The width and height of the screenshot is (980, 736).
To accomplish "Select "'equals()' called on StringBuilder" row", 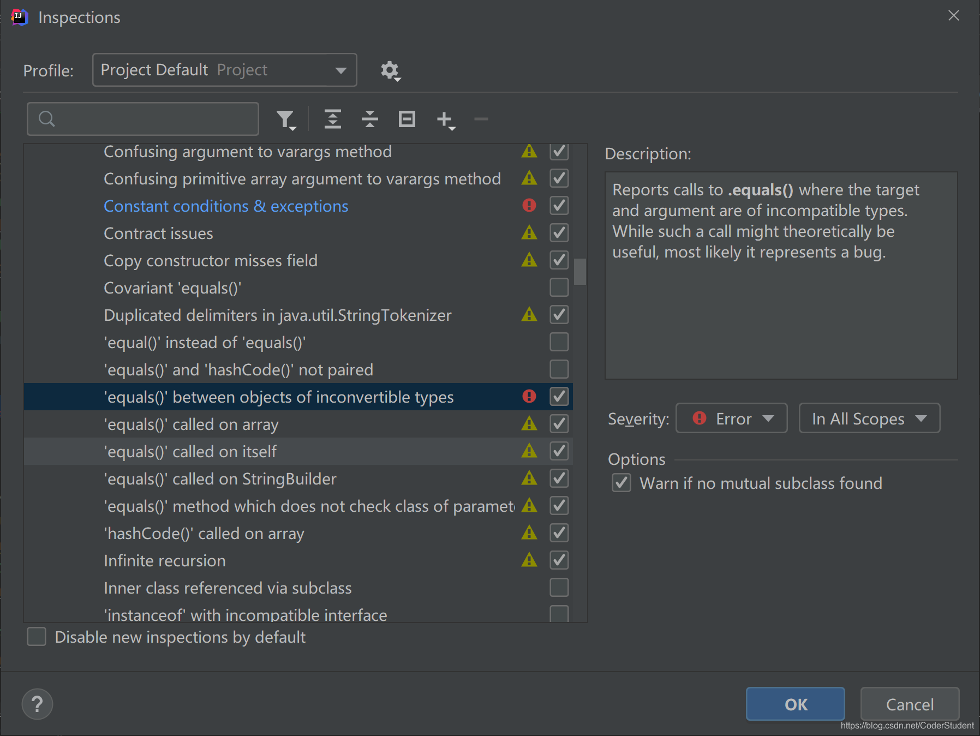I will (x=298, y=478).
